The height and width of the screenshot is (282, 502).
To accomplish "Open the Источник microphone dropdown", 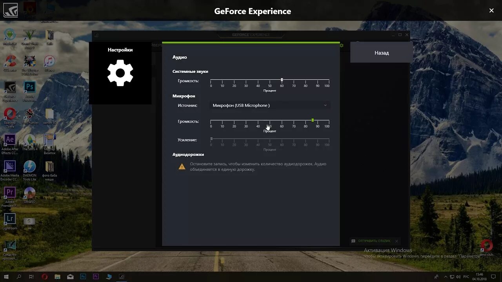I will 270,105.
